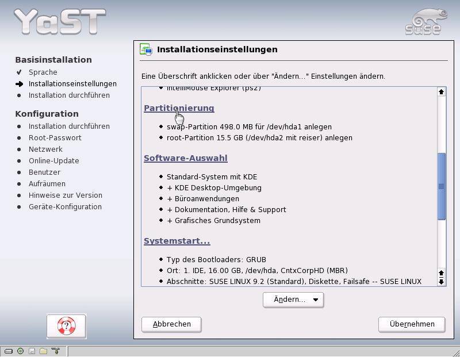The image size is (460, 357).
Task: Click the Installationseinstellungen dialog title text
Action: (217, 49)
